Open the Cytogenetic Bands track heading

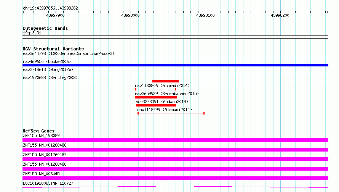[45, 28]
